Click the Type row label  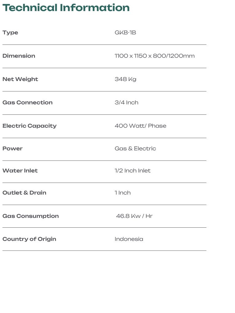point(10,33)
